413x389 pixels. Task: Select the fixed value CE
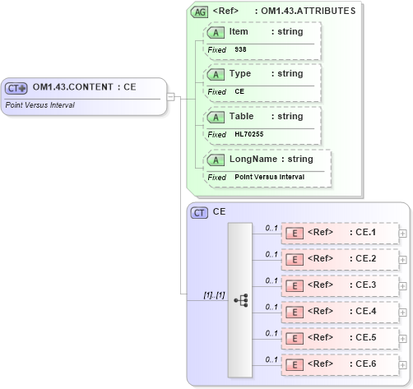tap(239, 91)
